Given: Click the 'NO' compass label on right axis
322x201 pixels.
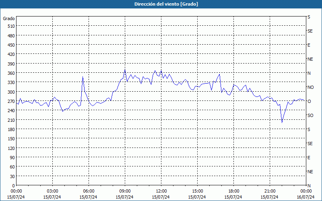Looking at the screenshot, I should click(310, 87).
